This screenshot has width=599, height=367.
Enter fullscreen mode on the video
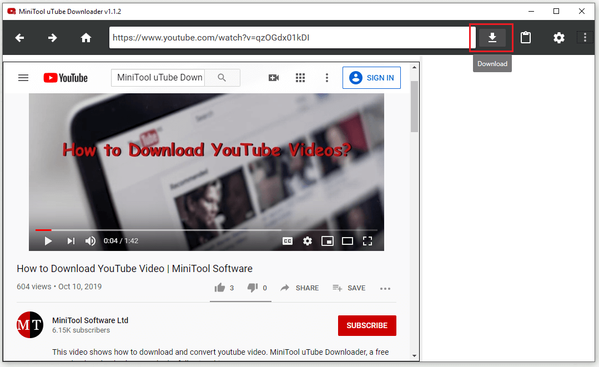pyautogui.click(x=368, y=241)
